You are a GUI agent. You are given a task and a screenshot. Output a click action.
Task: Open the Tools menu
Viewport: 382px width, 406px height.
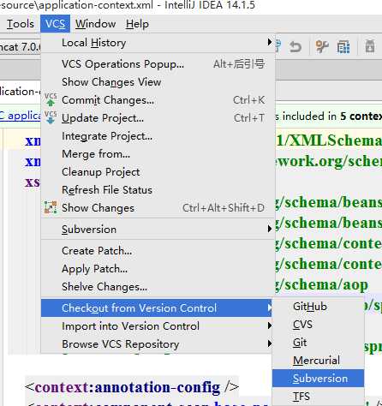point(21,24)
